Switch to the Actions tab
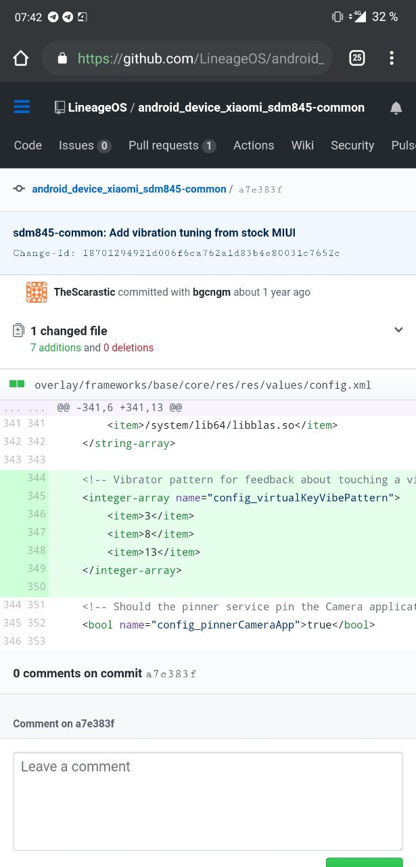The image size is (416, 867). pyautogui.click(x=254, y=145)
